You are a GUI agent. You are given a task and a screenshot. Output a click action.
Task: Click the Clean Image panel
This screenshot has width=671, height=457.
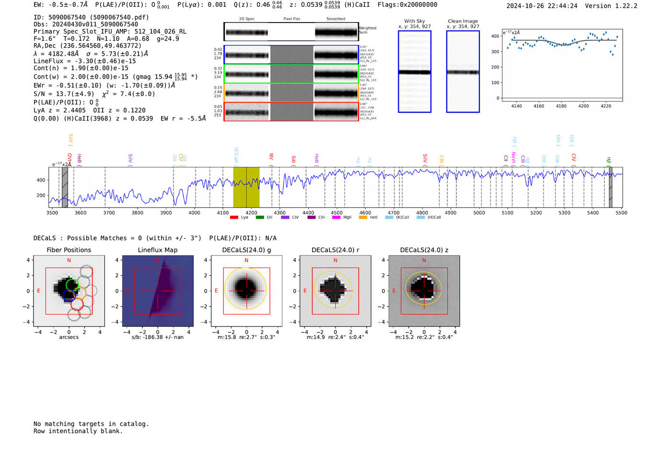click(463, 71)
